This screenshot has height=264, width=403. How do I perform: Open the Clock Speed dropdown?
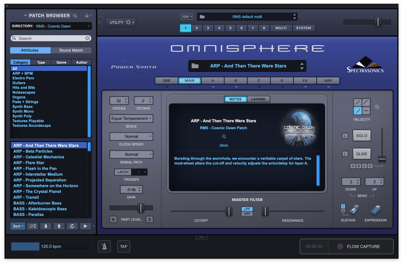131,136
